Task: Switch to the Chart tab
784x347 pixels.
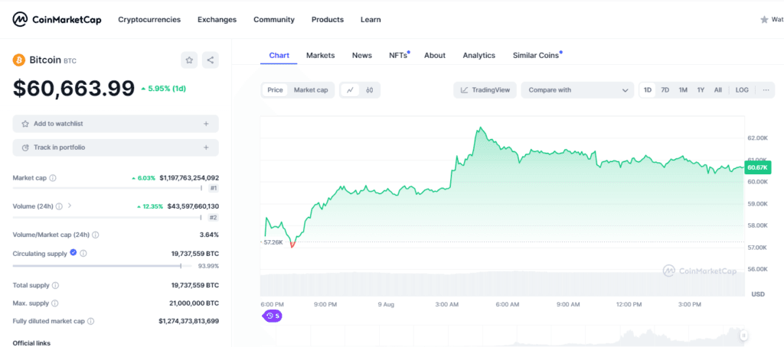Action: 279,56
